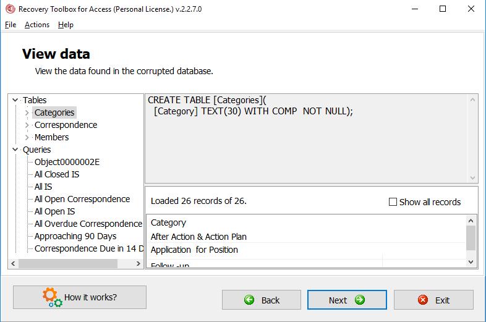Click the gears icon on How it works button
Screen dimensions: 486x322
(x=53, y=297)
